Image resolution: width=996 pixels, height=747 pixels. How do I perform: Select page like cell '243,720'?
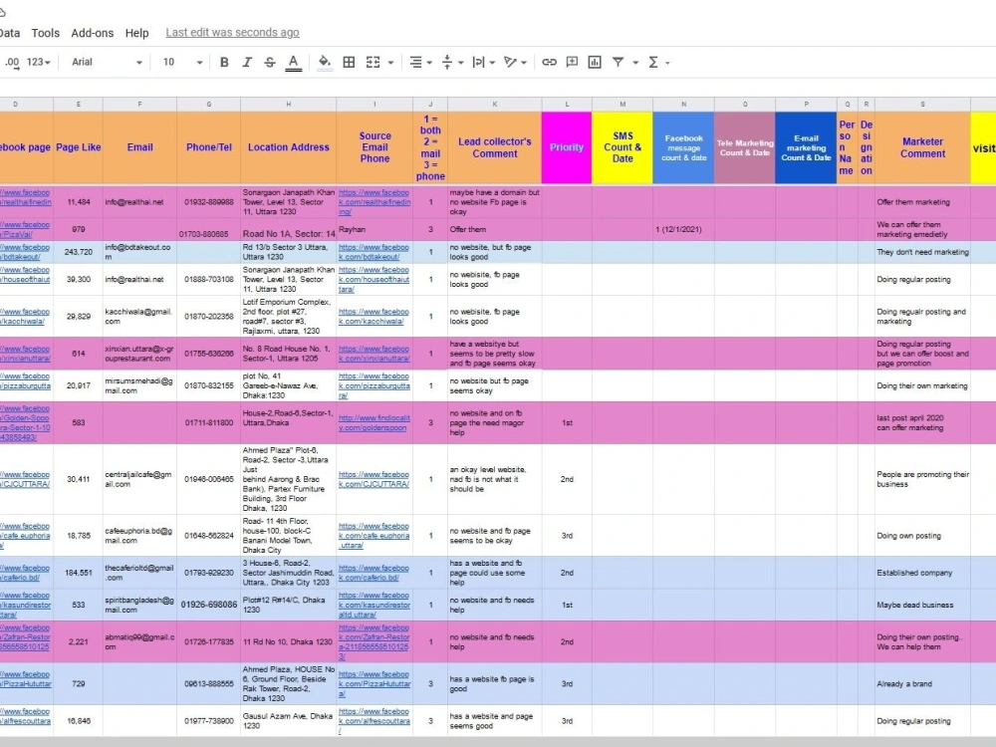coord(78,252)
